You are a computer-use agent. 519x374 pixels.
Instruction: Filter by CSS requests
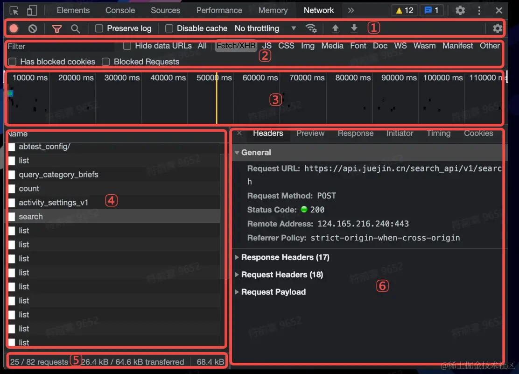(286, 46)
